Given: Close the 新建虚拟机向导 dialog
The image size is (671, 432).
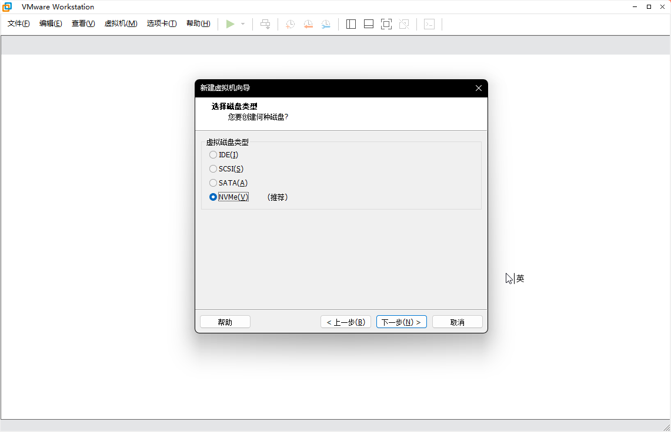Looking at the screenshot, I should tap(479, 88).
